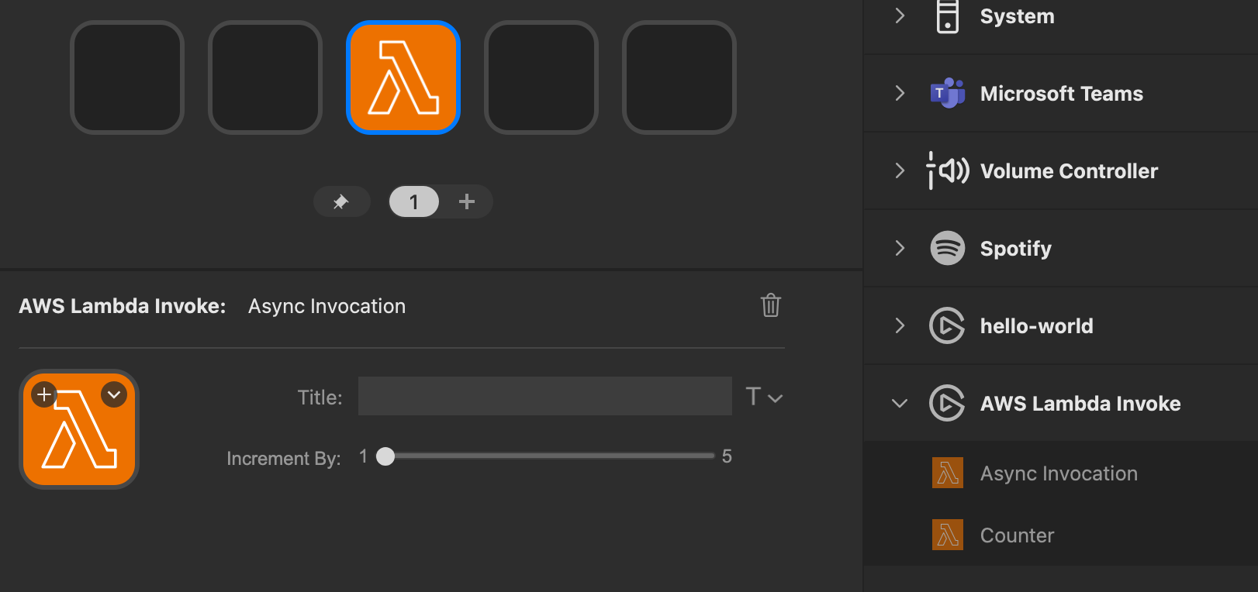Select the first empty key slot
This screenshot has width=1258, height=592.
tap(127, 77)
